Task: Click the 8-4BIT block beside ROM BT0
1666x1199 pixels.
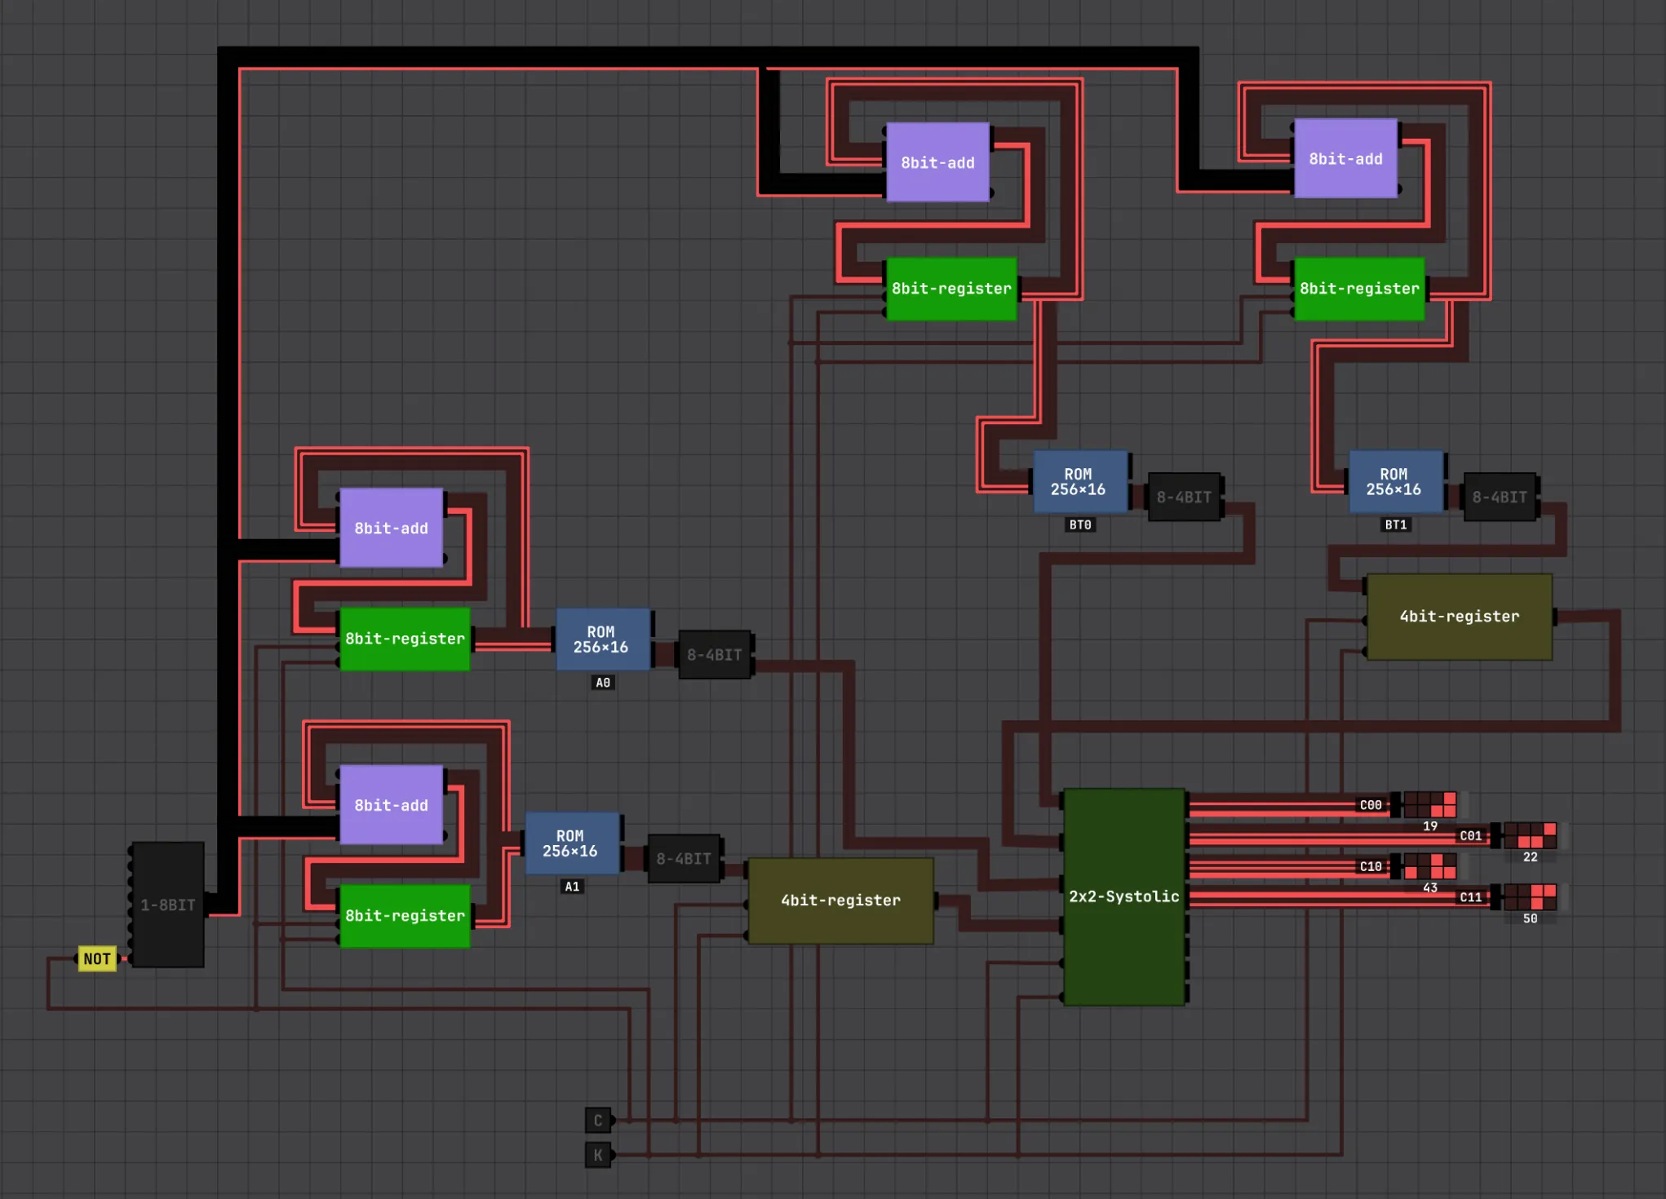Action: tap(1184, 497)
